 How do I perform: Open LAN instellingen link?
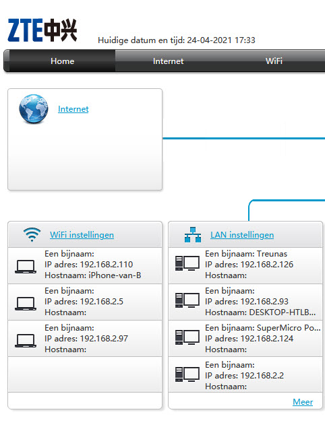[242, 235]
